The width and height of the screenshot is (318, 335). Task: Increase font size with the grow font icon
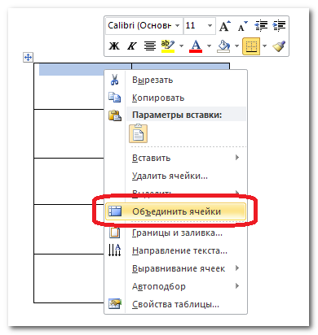pos(225,26)
